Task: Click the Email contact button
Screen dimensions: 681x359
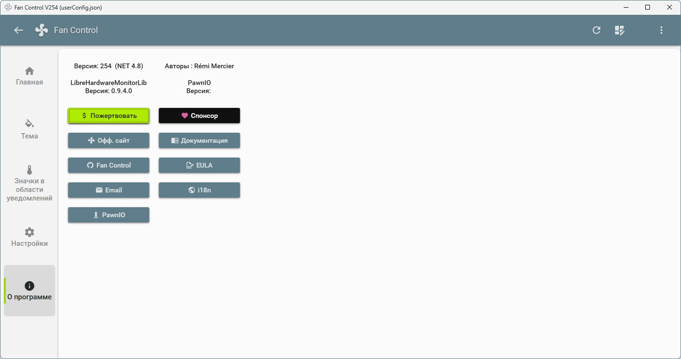Action: click(x=109, y=190)
